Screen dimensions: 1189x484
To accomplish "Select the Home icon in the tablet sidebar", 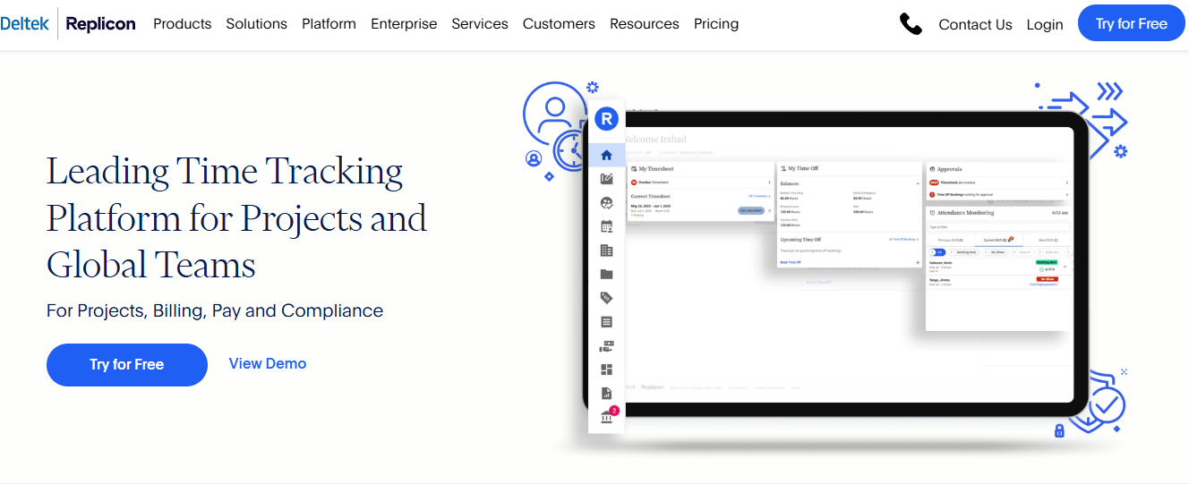I will (606, 155).
